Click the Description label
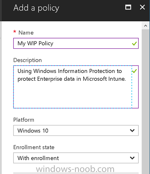This screenshot has width=150, height=174. tap(28, 60)
